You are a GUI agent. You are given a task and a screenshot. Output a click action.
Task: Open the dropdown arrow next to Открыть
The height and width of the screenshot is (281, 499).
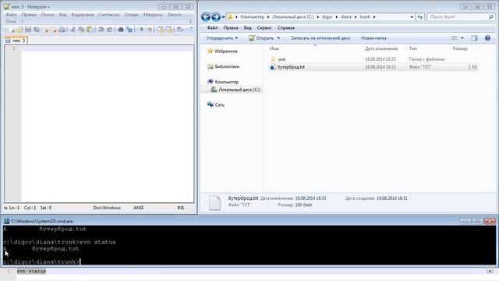point(278,38)
